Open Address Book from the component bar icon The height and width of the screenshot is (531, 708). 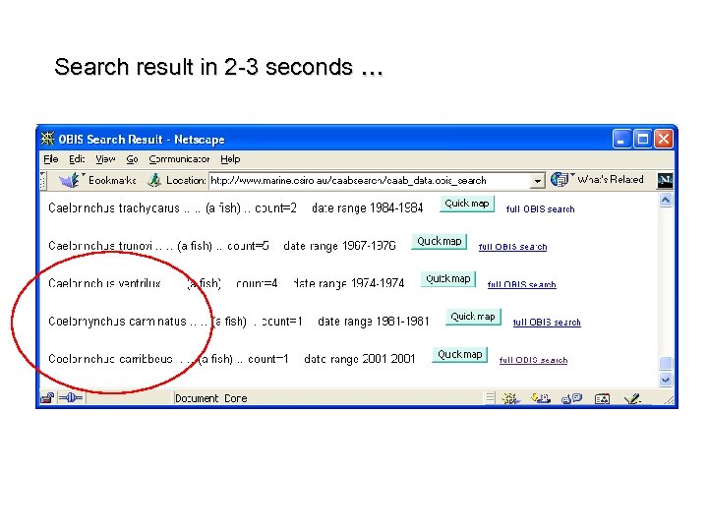tap(603, 398)
